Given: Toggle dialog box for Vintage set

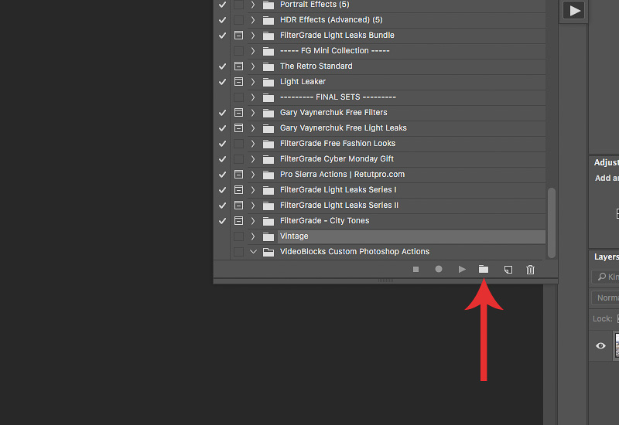Looking at the screenshot, I should click(238, 236).
